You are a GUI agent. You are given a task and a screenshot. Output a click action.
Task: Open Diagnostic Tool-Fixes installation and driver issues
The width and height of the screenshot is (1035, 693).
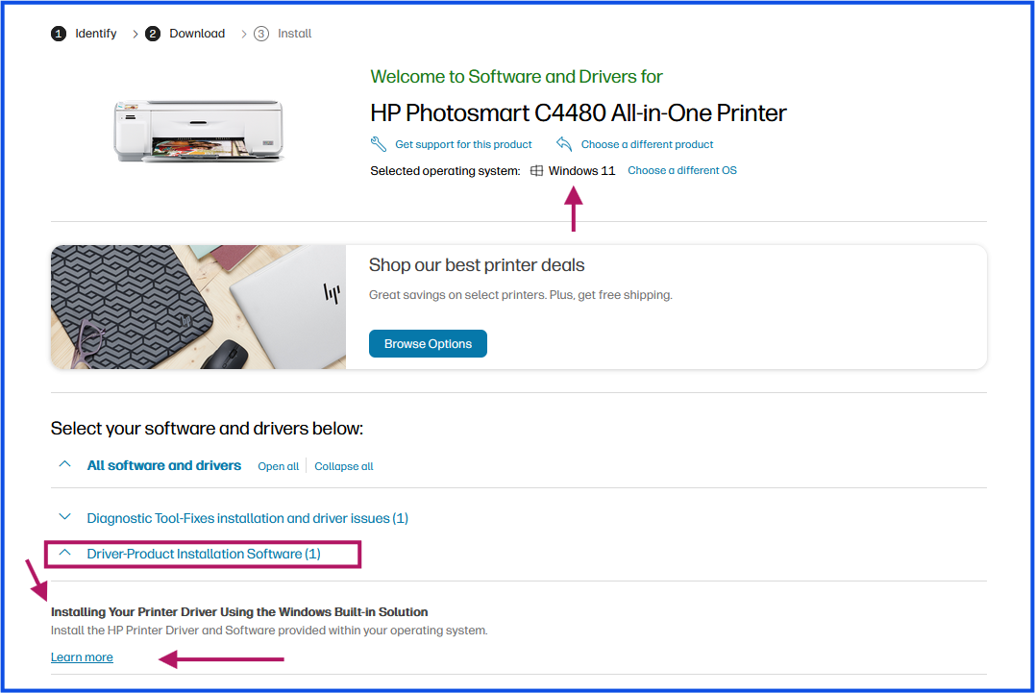(x=248, y=518)
